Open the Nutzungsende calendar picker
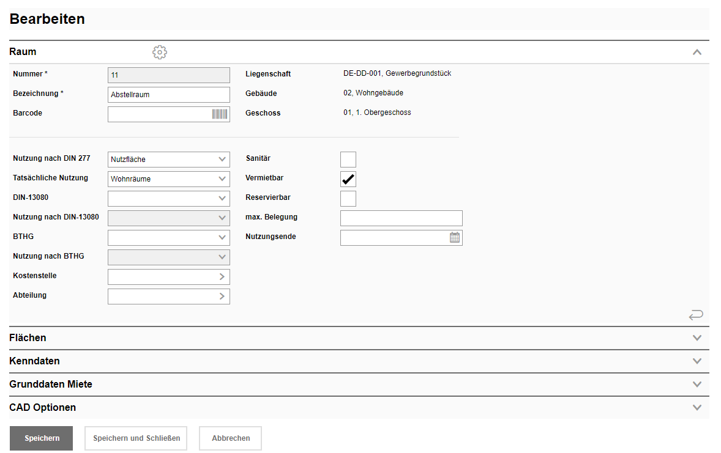The height and width of the screenshot is (453, 721). (x=455, y=238)
